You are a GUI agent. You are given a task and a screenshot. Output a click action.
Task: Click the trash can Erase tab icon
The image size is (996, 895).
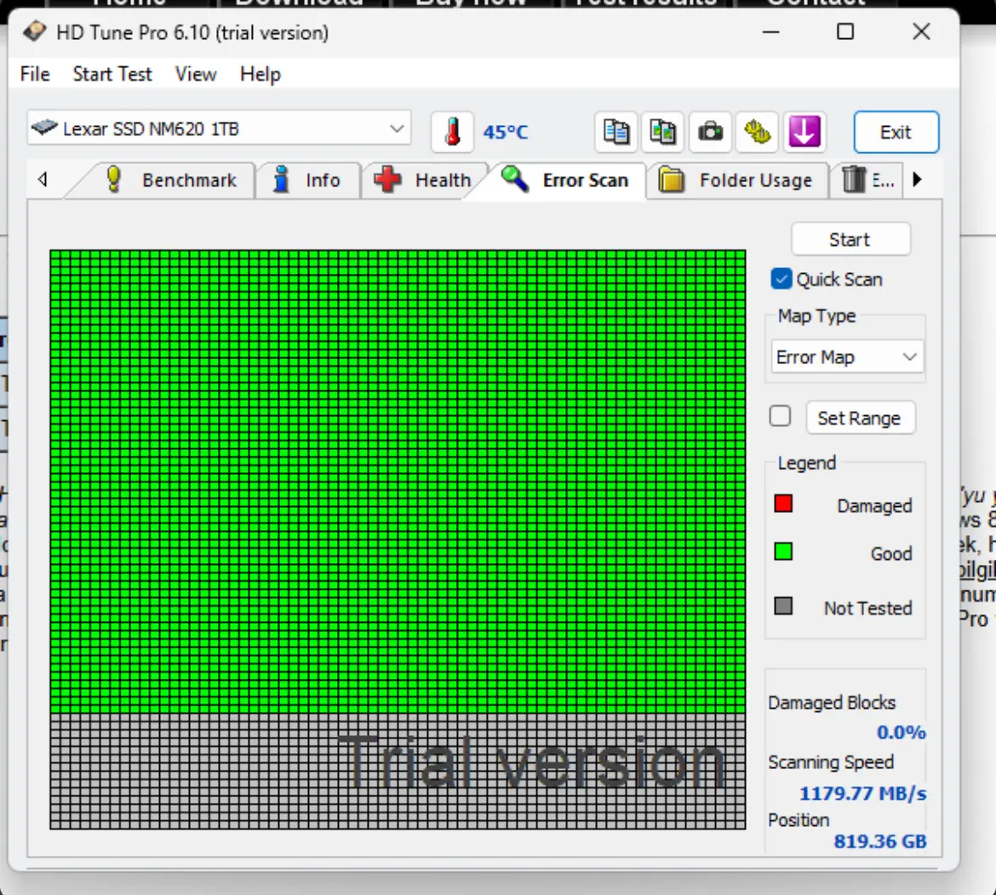[x=854, y=179]
